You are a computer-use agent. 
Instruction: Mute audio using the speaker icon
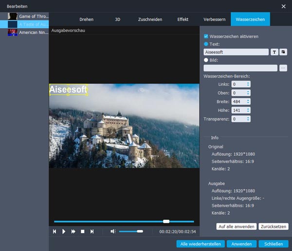[113, 232]
